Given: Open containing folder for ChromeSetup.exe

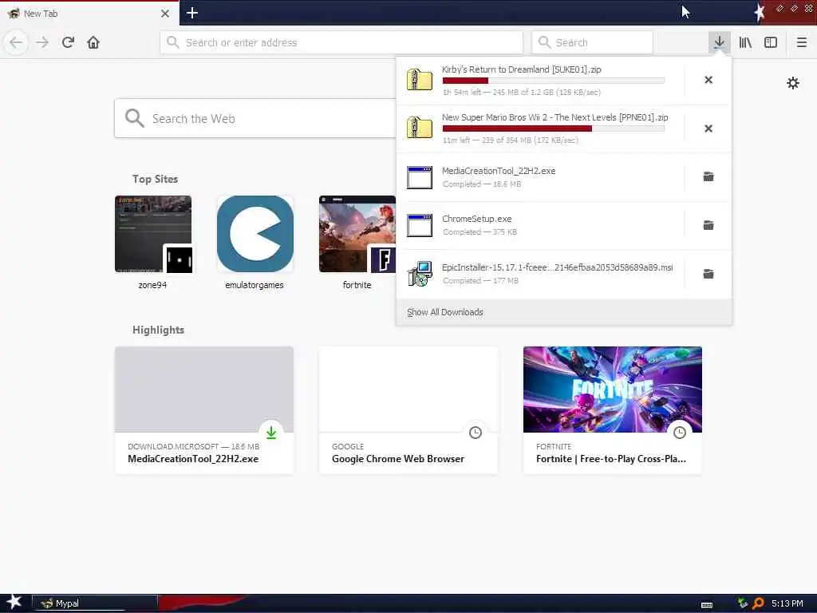Looking at the screenshot, I should point(708,225).
